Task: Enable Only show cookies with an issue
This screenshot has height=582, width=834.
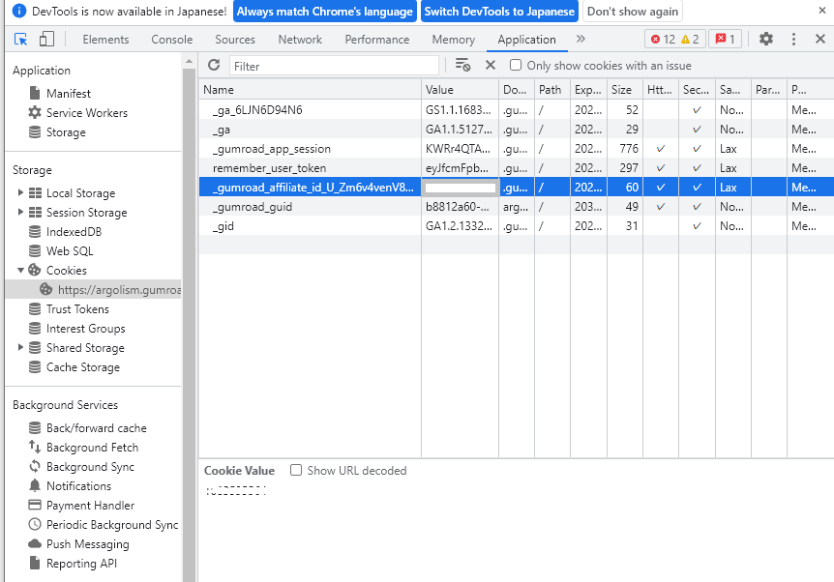Action: click(x=516, y=65)
